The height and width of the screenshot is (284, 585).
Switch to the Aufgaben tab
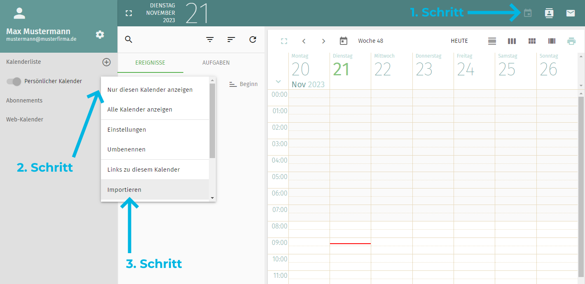coord(216,63)
